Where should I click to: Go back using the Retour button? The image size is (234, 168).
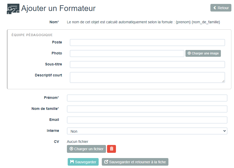pyautogui.click(x=221, y=8)
